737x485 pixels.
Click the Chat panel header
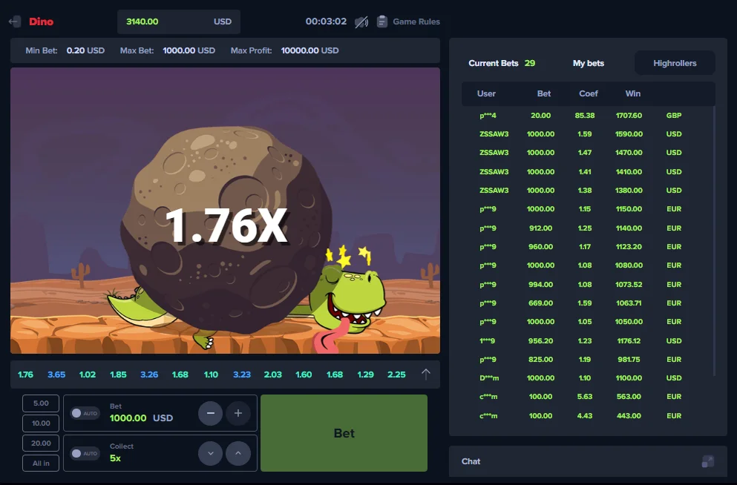588,461
